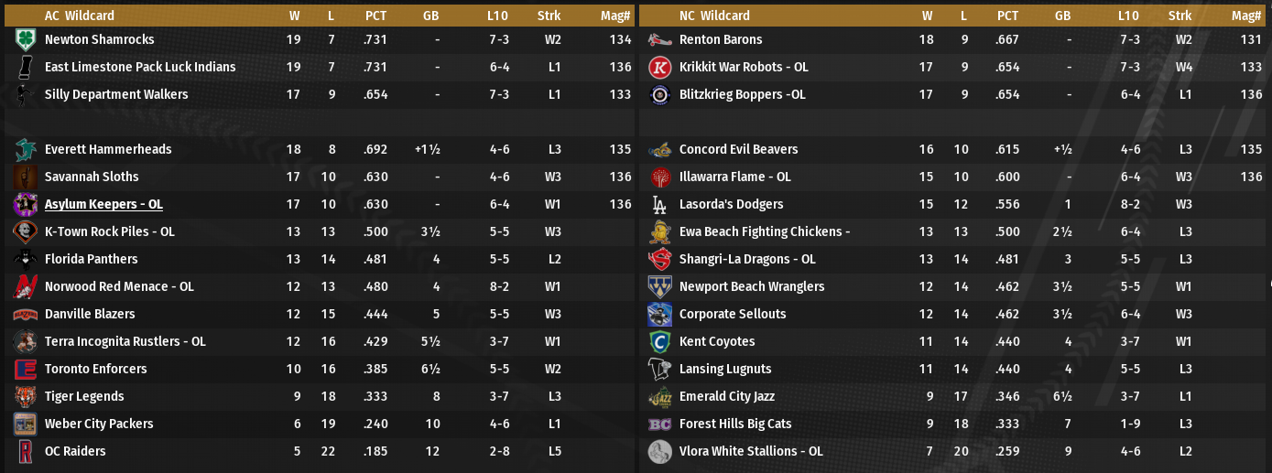Image resolution: width=1272 pixels, height=473 pixels.
Task: Sort NC Wildcard table by Strk header
Action: click(x=1180, y=16)
